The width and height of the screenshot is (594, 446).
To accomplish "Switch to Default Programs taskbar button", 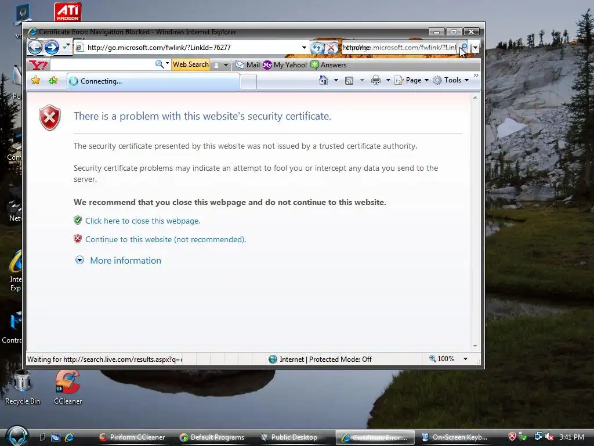I will [212, 437].
